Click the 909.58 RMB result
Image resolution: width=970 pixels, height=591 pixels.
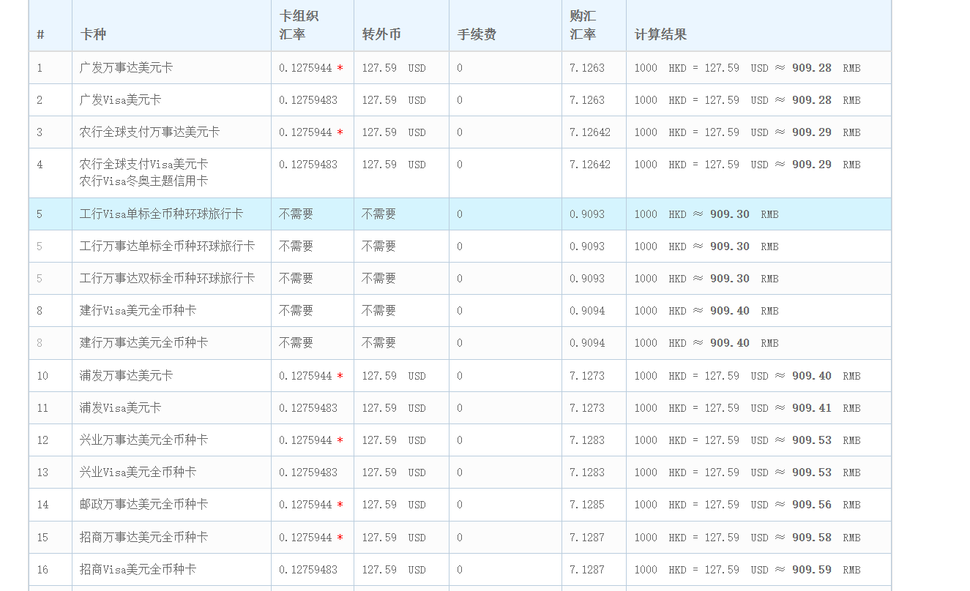812,538
